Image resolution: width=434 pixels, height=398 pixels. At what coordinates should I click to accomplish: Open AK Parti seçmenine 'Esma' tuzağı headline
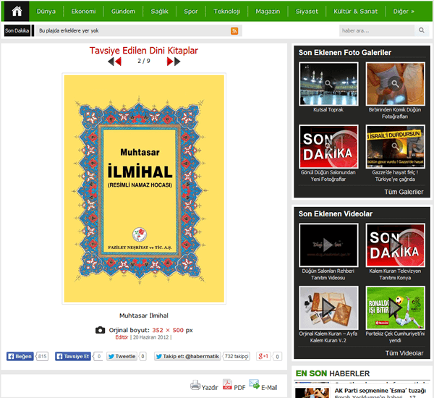pos(380,391)
